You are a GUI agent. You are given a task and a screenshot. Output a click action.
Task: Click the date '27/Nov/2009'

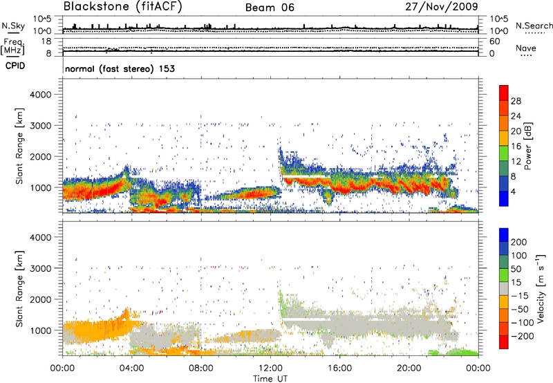coord(442,6)
